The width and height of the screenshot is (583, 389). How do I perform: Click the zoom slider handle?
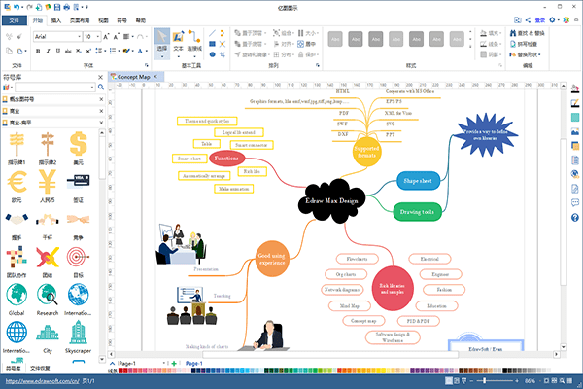click(x=484, y=381)
